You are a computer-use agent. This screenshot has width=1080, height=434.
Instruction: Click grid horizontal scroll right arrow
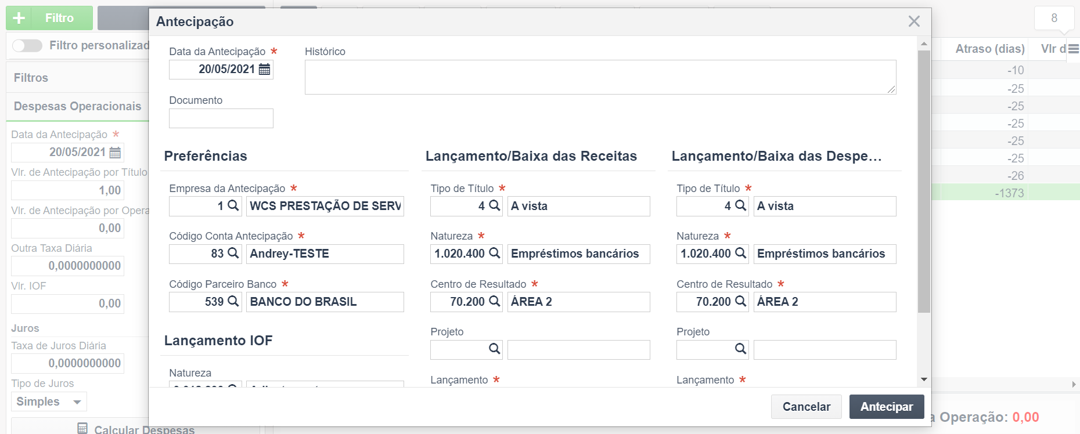(x=1074, y=384)
